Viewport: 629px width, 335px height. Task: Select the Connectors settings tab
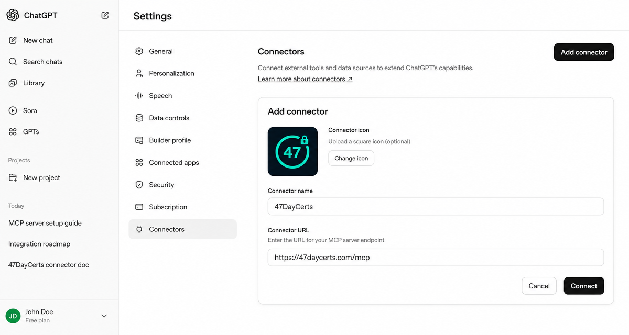click(182, 229)
